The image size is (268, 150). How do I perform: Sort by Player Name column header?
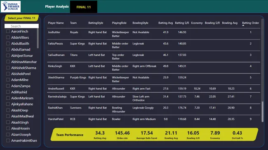tap(56, 23)
